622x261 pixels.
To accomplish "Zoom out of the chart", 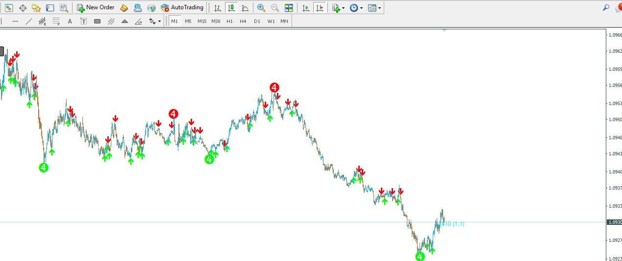I will [275, 8].
